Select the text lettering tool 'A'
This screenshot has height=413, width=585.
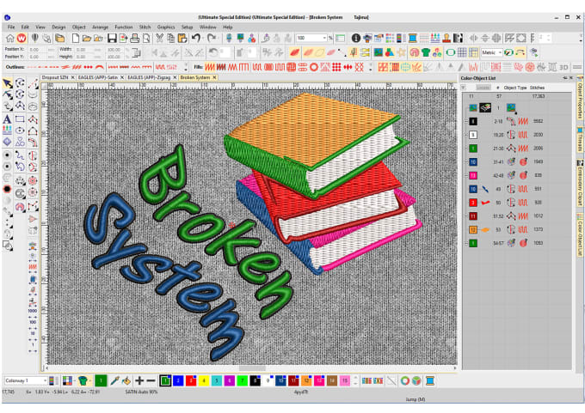click(x=8, y=119)
